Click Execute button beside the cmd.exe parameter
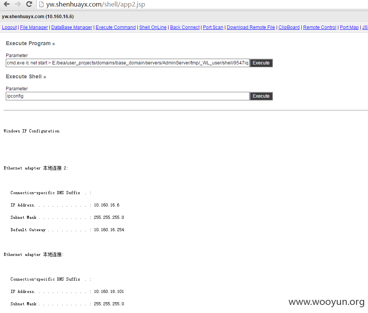The image size is (368, 313). tap(261, 63)
